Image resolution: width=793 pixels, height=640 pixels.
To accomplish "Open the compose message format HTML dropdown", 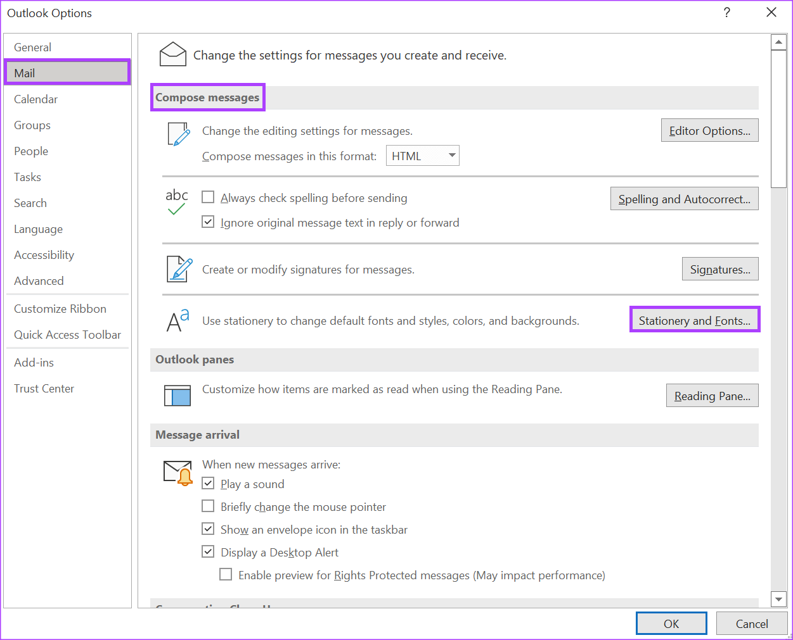I will (x=423, y=156).
